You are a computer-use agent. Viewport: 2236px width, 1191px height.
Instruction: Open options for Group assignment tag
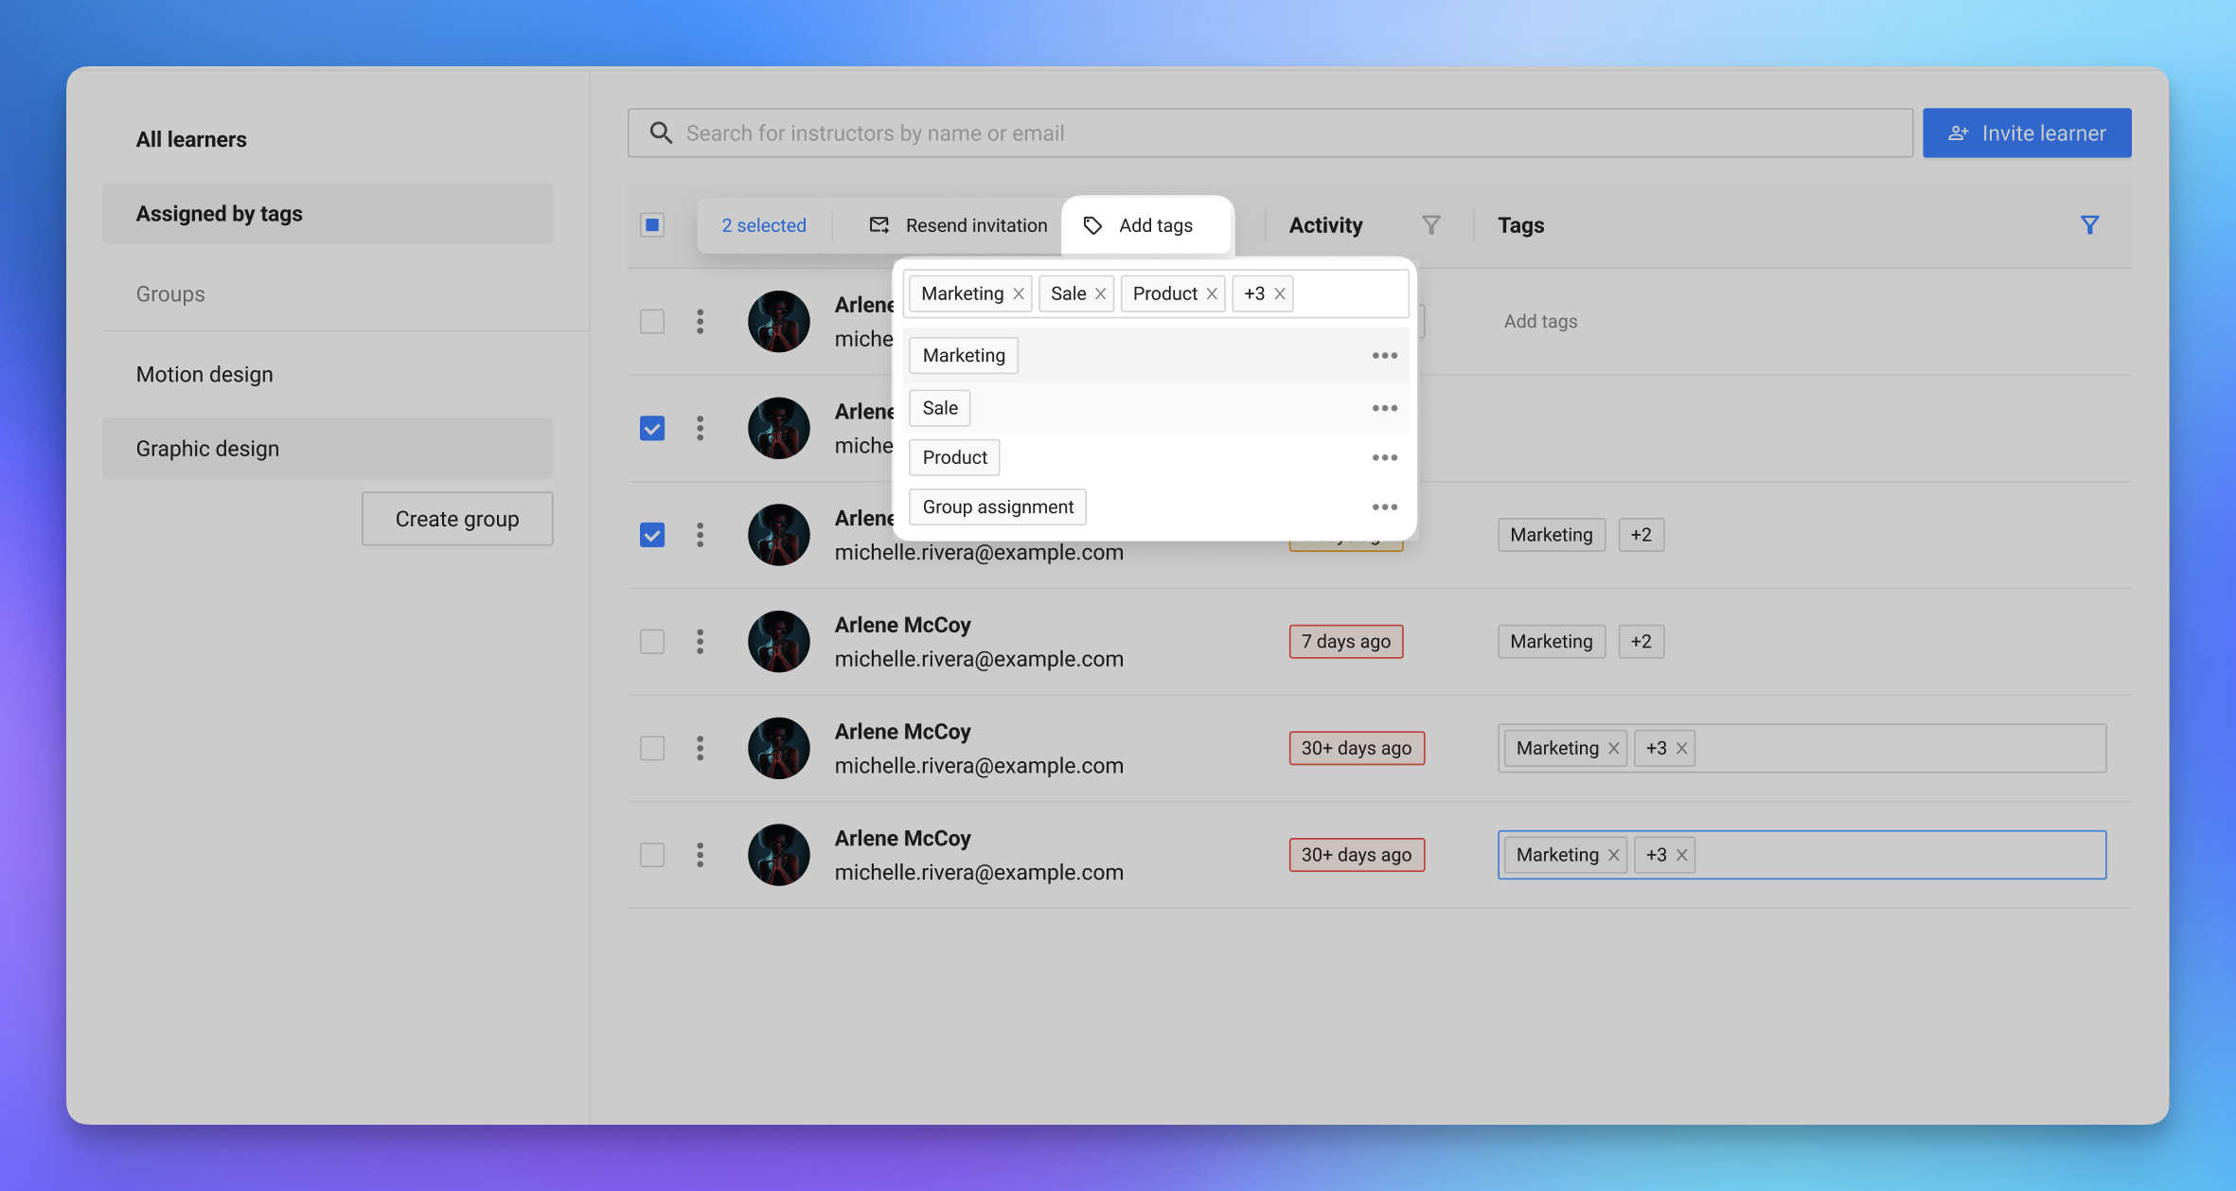tap(1384, 507)
